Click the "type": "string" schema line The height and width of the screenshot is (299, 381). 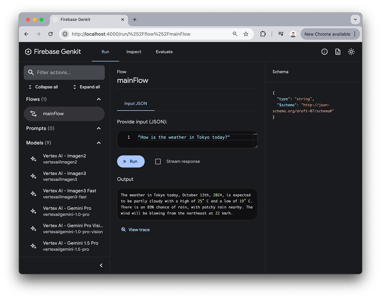pos(295,99)
